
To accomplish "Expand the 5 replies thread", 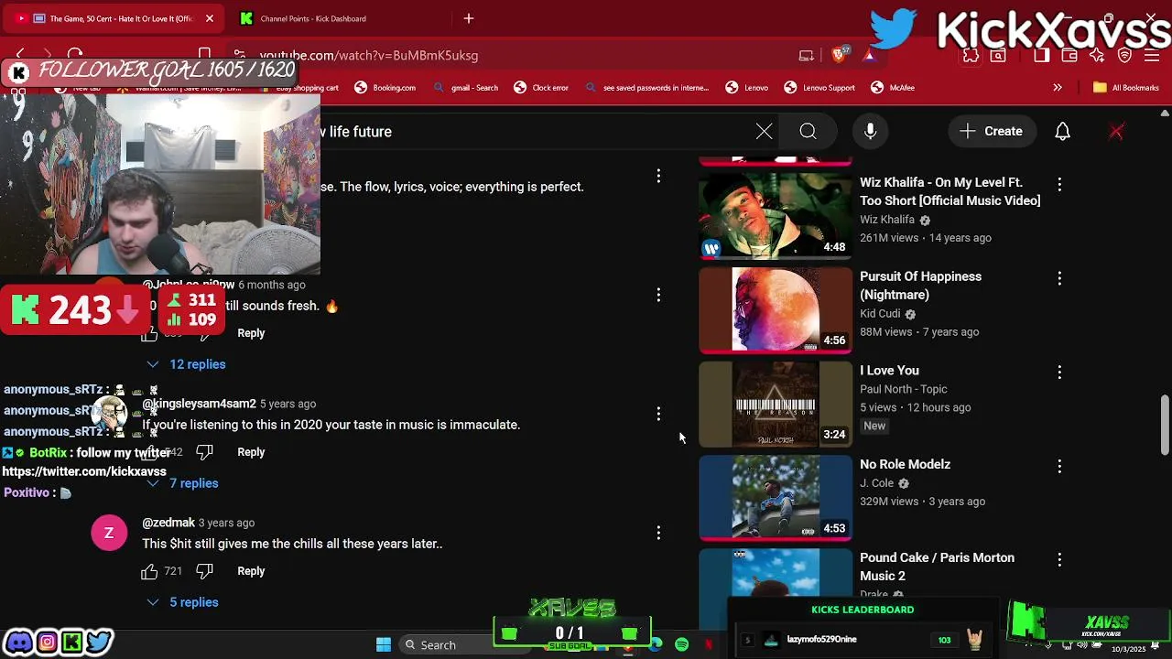I will [x=182, y=602].
